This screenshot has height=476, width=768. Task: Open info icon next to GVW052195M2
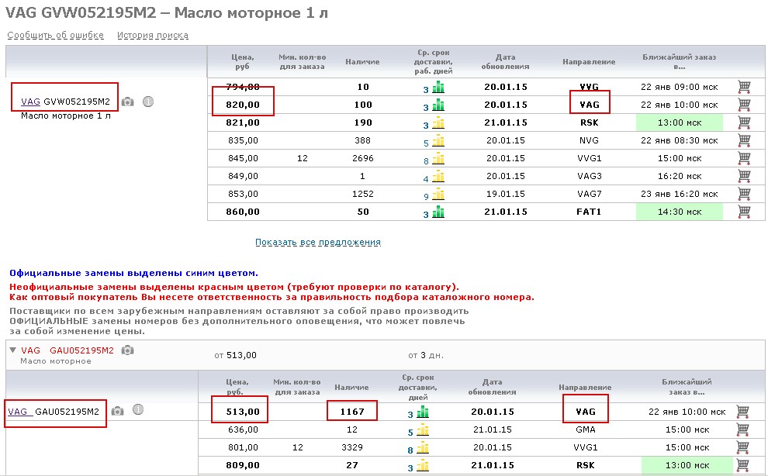pyautogui.click(x=148, y=102)
